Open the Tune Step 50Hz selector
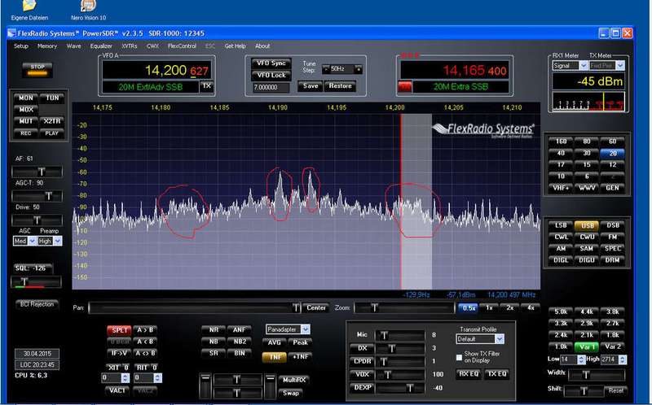Image resolution: width=652 pixels, height=405 pixels. click(341, 69)
